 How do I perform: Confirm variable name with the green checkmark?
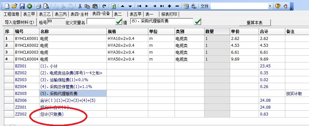tap(119, 22)
